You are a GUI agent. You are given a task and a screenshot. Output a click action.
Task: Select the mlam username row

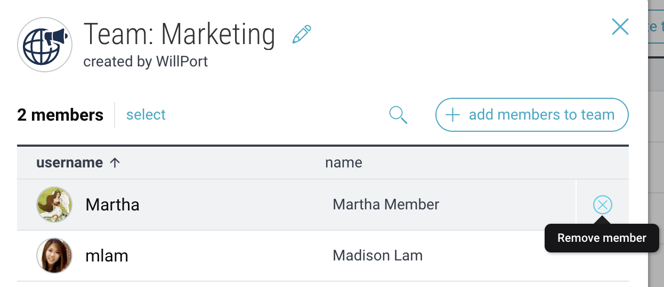point(323,256)
